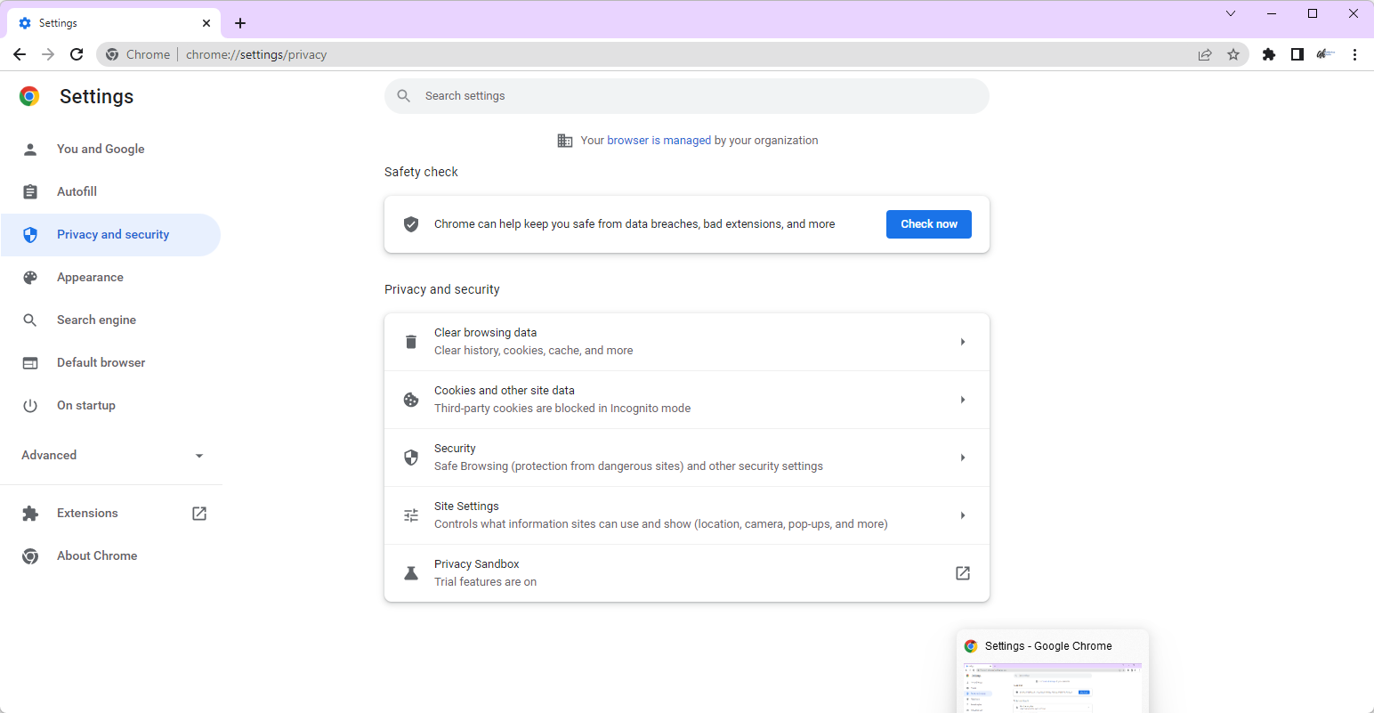Viewport: 1374px width, 713px height.
Task: Click the magnifier icon for Search engine
Action: pyautogui.click(x=30, y=320)
